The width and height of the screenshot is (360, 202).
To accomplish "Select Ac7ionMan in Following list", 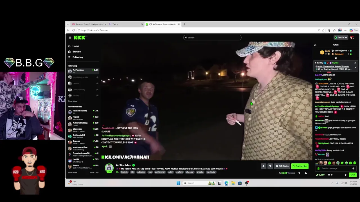I will pyautogui.click(x=83, y=71).
